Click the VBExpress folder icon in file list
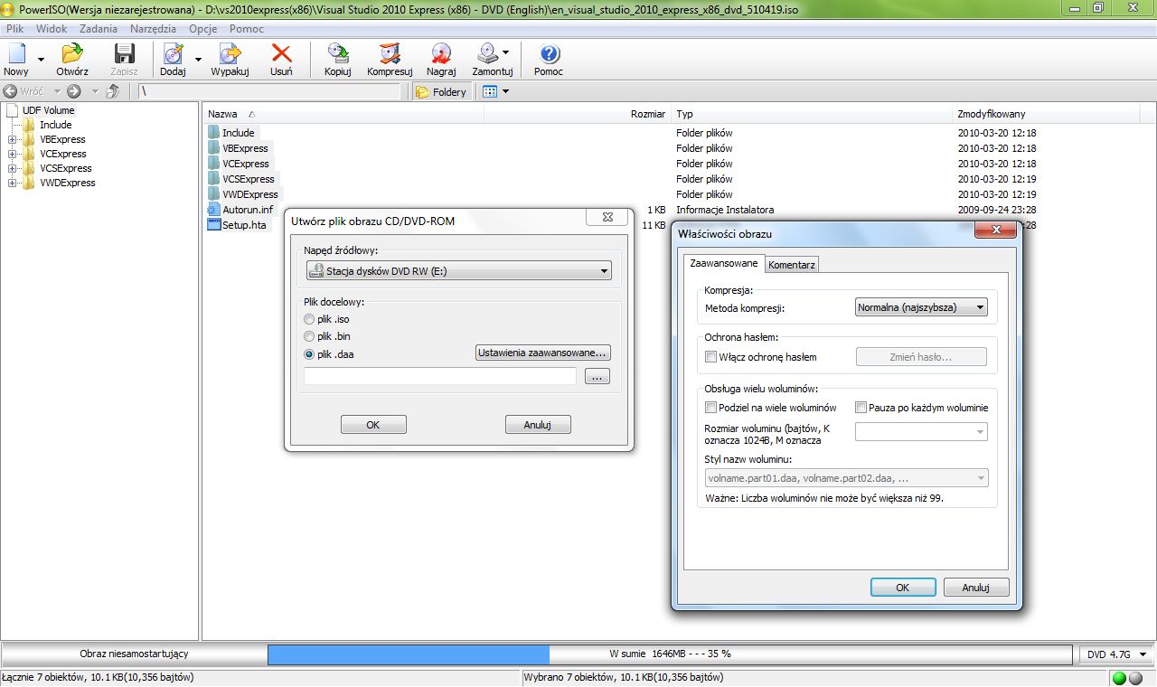Image resolution: width=1157 pixels, height=687 pixels. [x=214, y=148]
